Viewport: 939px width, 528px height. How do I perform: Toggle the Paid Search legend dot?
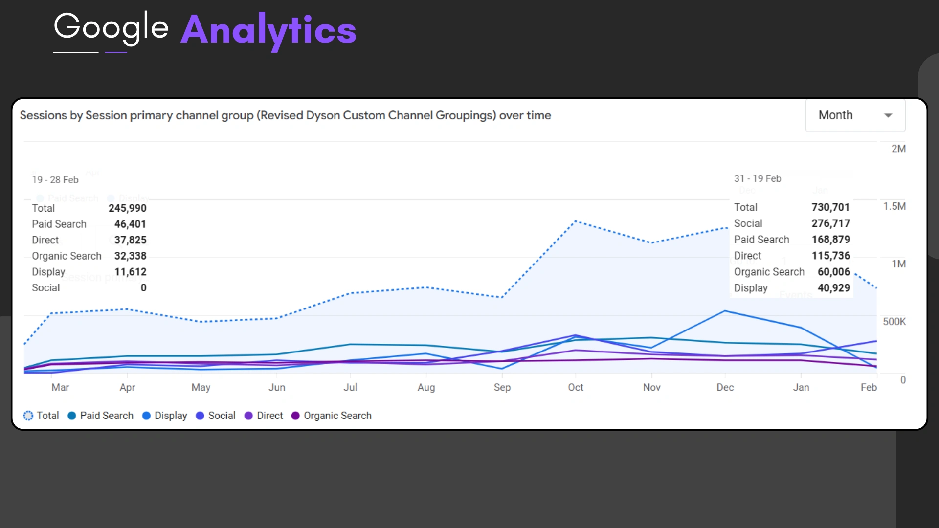coord(72,416)
